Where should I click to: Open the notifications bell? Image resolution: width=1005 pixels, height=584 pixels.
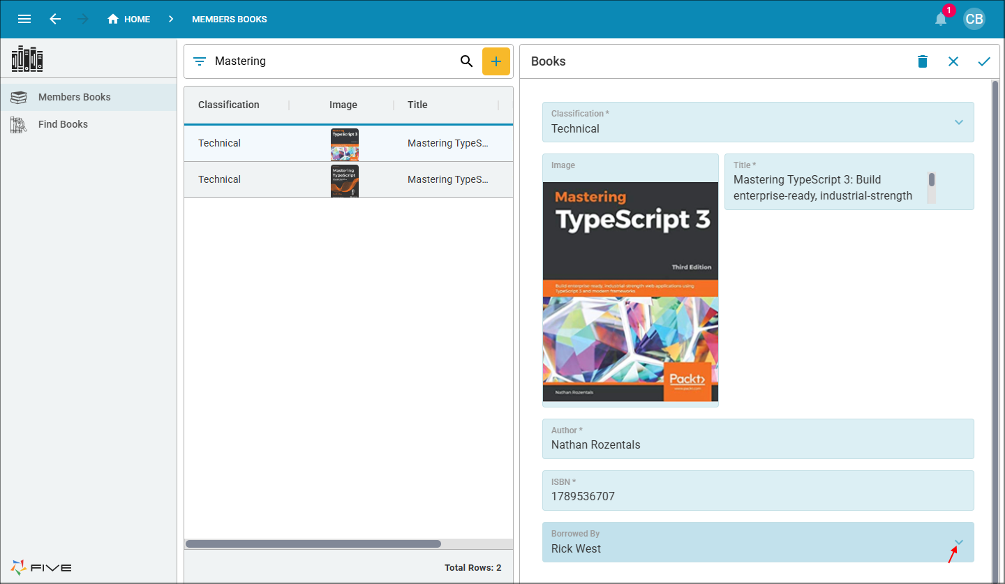click(x=941, y=20)
